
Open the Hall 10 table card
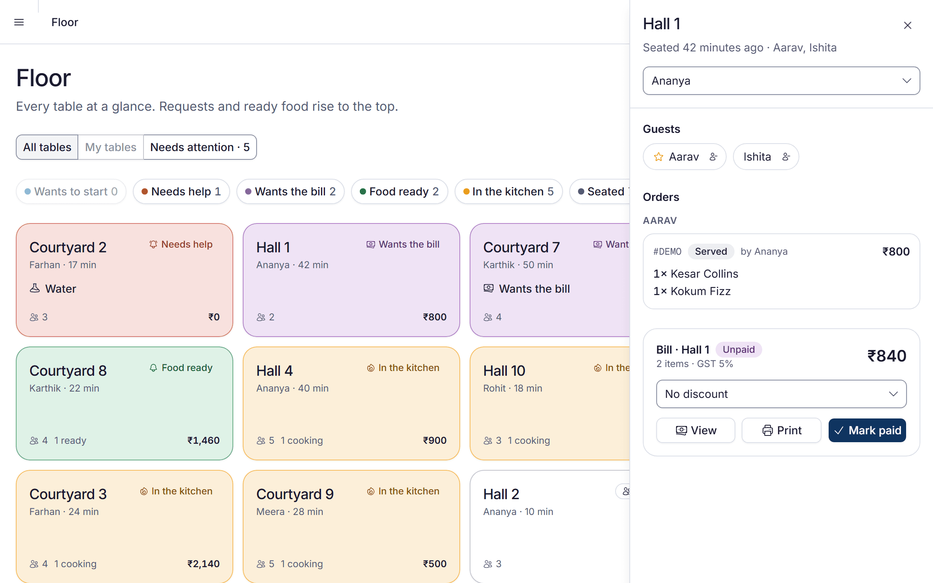pyautogui.click(x=550, y=403)
